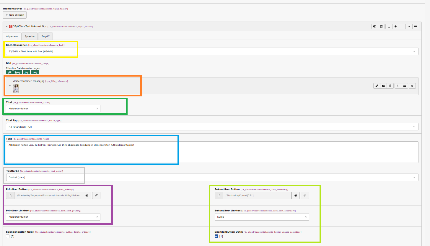The width and height of the screenshot is (430, 246).
Task: Focus the Primärer Linktext input field
Action: 53,217
